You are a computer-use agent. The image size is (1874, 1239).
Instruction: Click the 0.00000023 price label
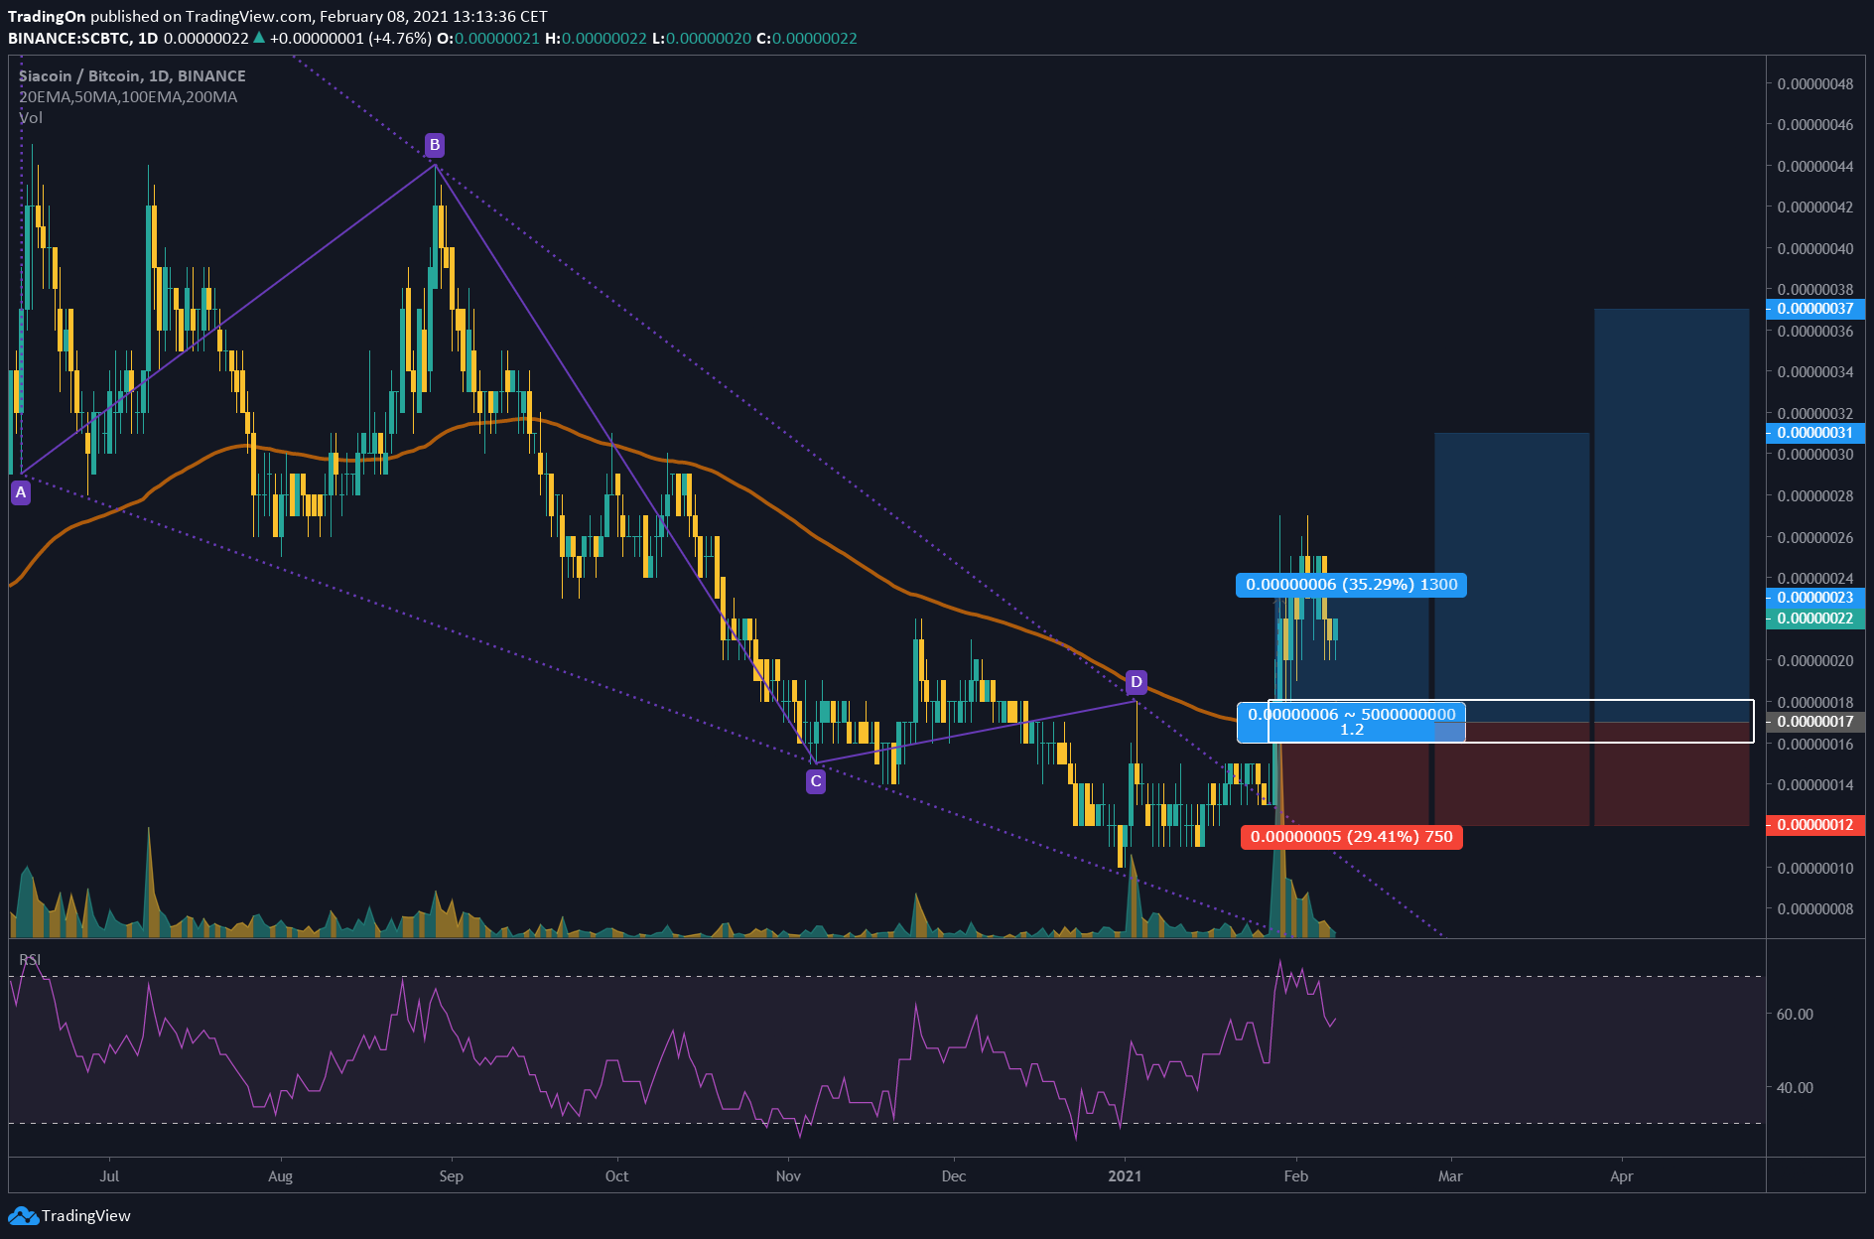coord(1815,598)
